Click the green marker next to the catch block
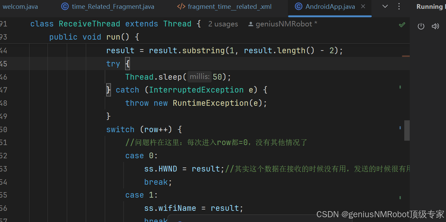Screen dimensions: 446x222 (x=400, y=87)
